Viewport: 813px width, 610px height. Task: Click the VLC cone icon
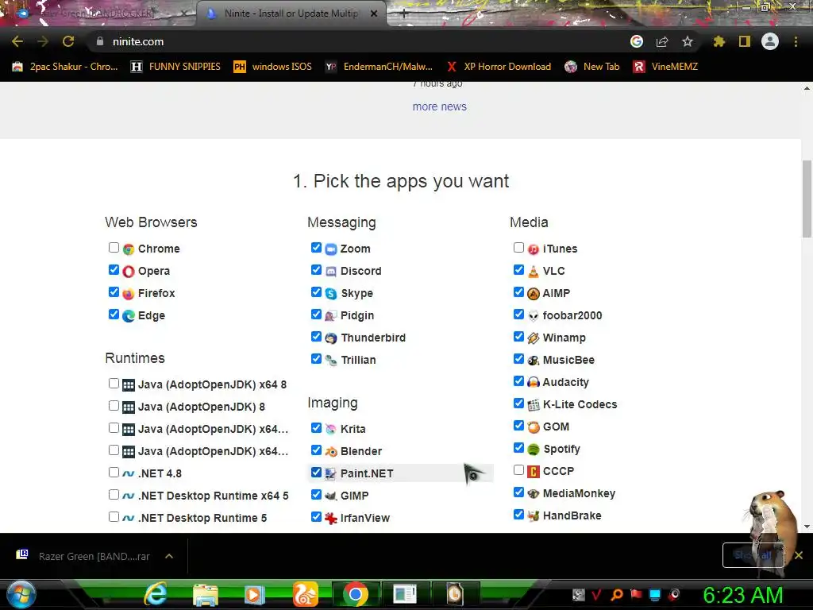534,272
